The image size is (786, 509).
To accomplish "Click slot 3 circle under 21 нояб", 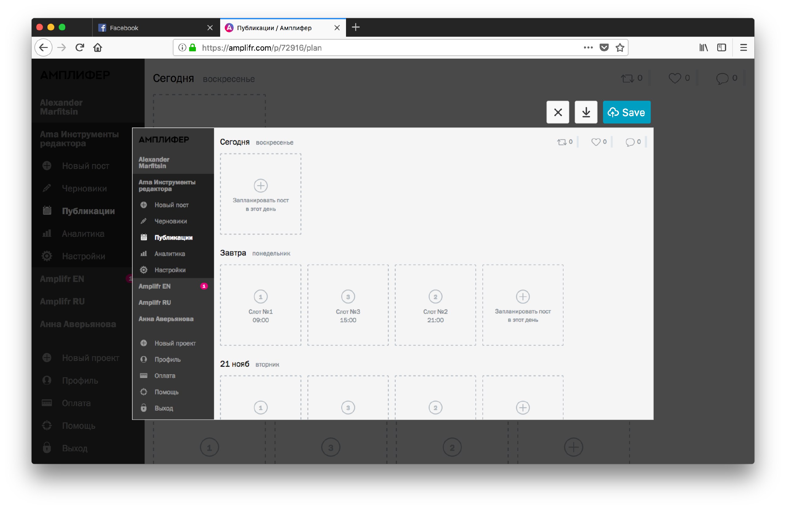I will pos(348,408).
